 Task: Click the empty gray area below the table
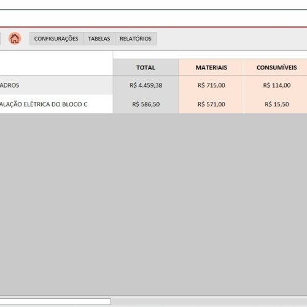(153, 204)
